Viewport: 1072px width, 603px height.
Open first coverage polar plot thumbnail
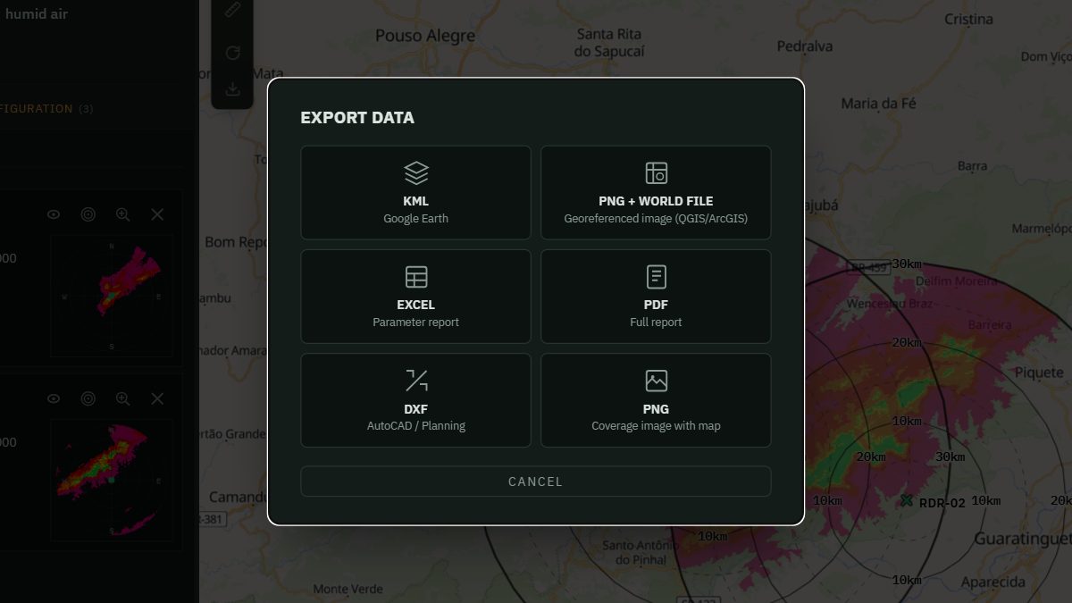pos(112,296)
